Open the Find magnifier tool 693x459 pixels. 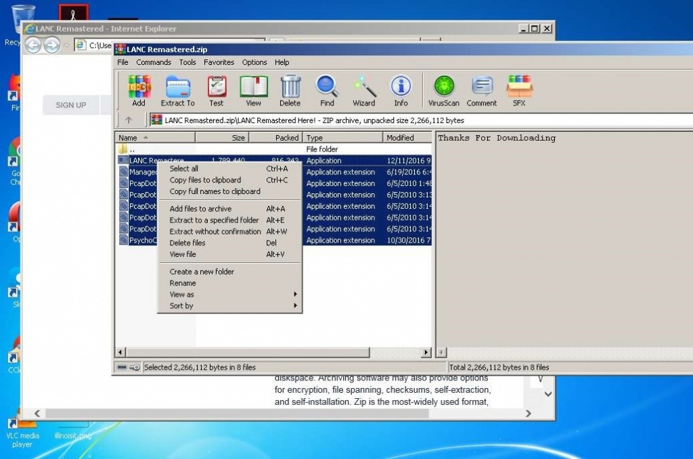327,91
